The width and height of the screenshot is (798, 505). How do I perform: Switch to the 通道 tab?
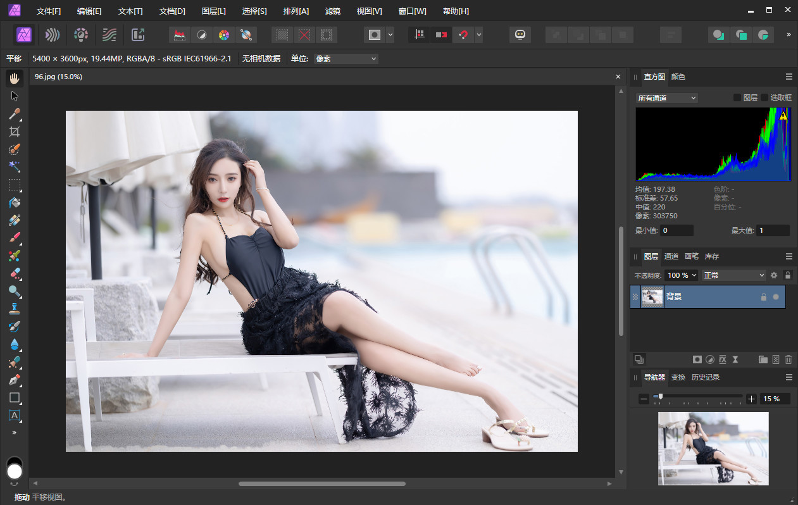click(671, 256)
